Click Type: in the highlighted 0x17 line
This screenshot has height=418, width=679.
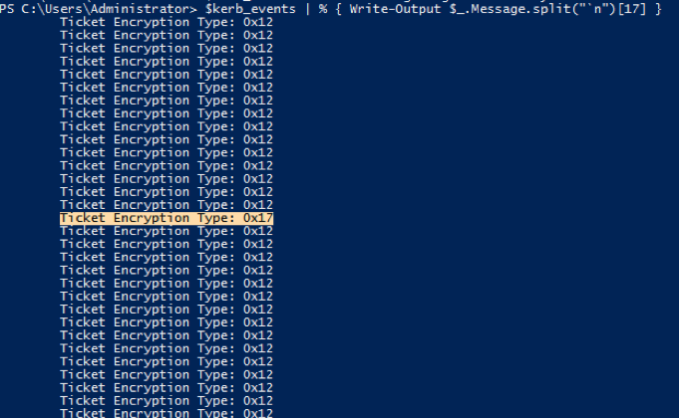click(x=215, y=218)
